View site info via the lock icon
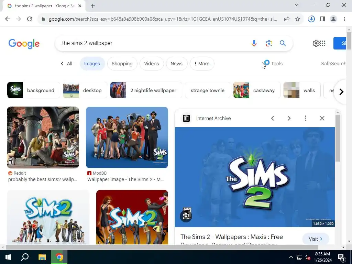The image size is (352, 264). tap(43, 19)
